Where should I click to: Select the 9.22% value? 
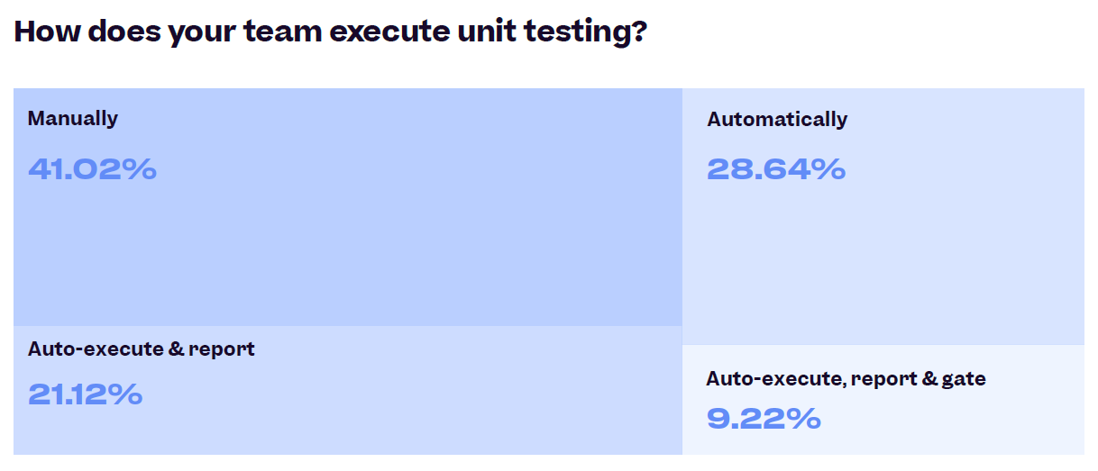pyautogui.click(x=764, y=419)
